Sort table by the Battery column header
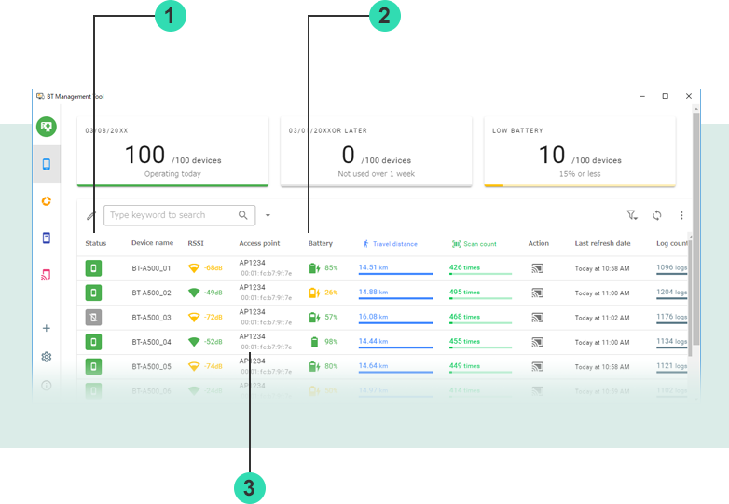This screenshot has height=504, width=729. 321,243
